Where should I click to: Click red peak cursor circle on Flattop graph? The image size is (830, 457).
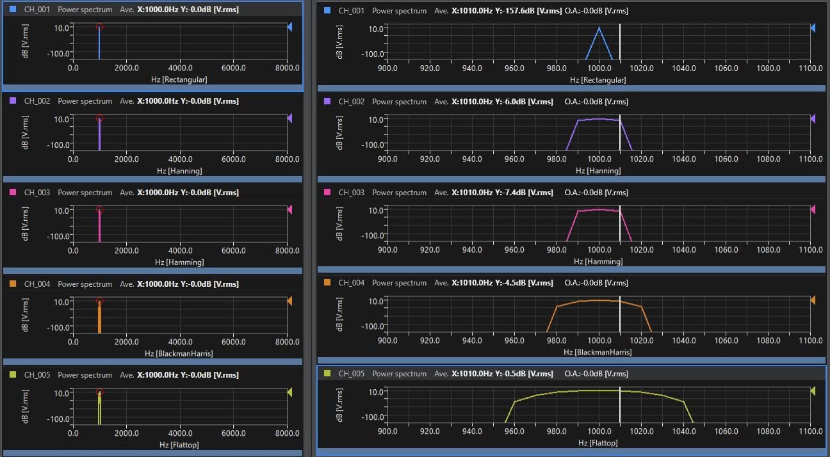click(x=99, y=392)
